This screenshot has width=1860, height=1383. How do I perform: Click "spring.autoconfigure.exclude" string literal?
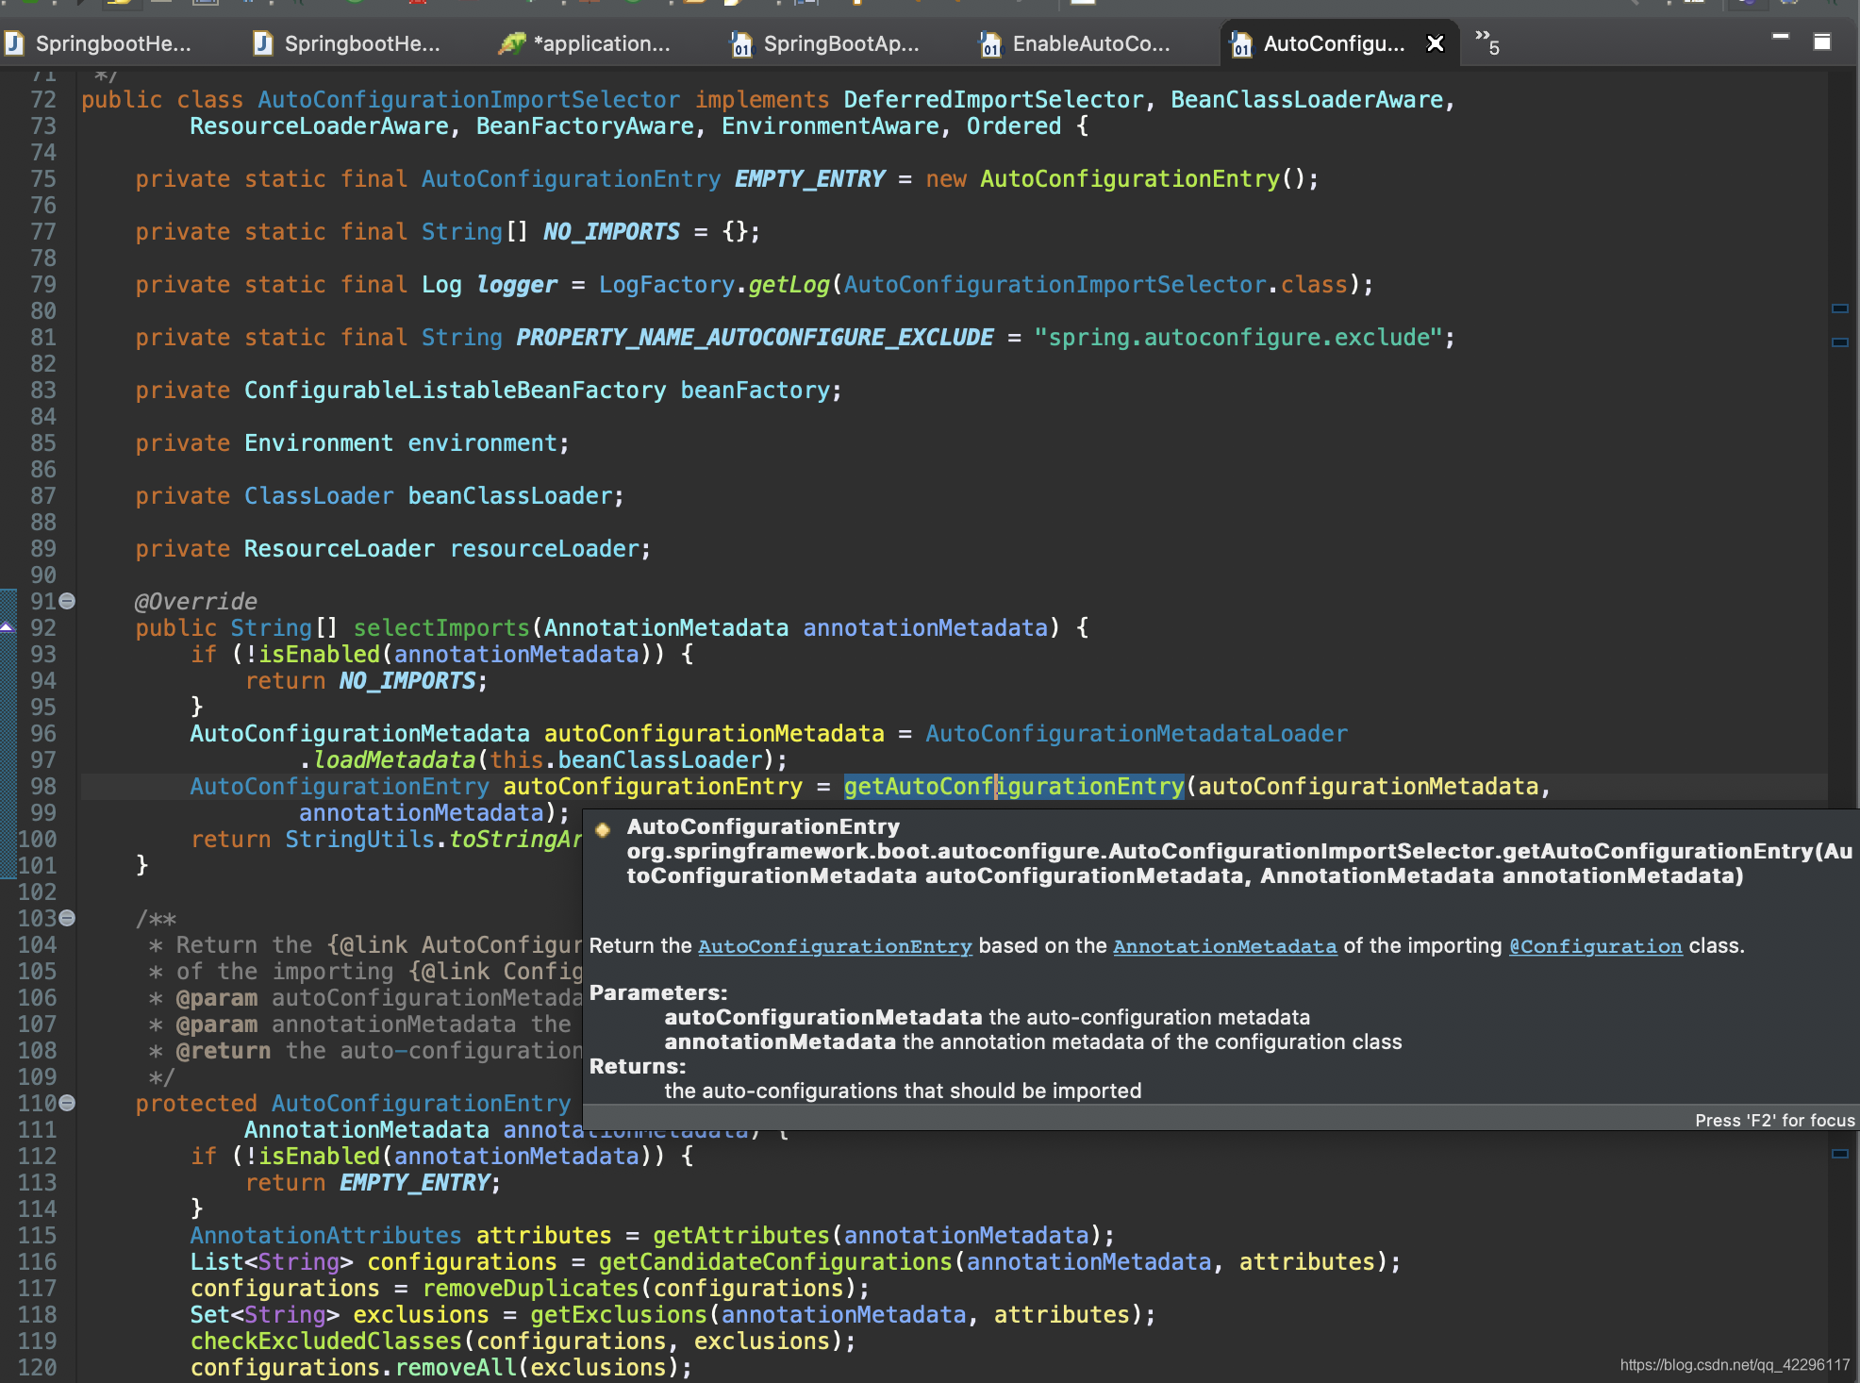tap(1238, 338)
